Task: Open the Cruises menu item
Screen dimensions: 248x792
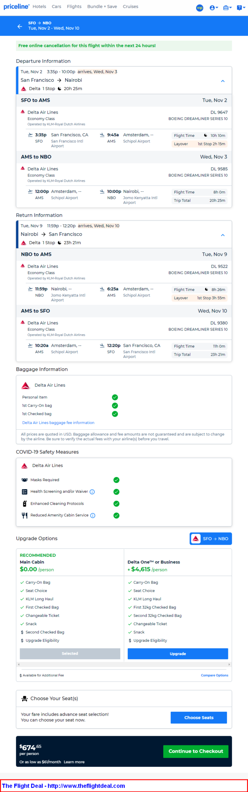Action: tap(131, 7)
